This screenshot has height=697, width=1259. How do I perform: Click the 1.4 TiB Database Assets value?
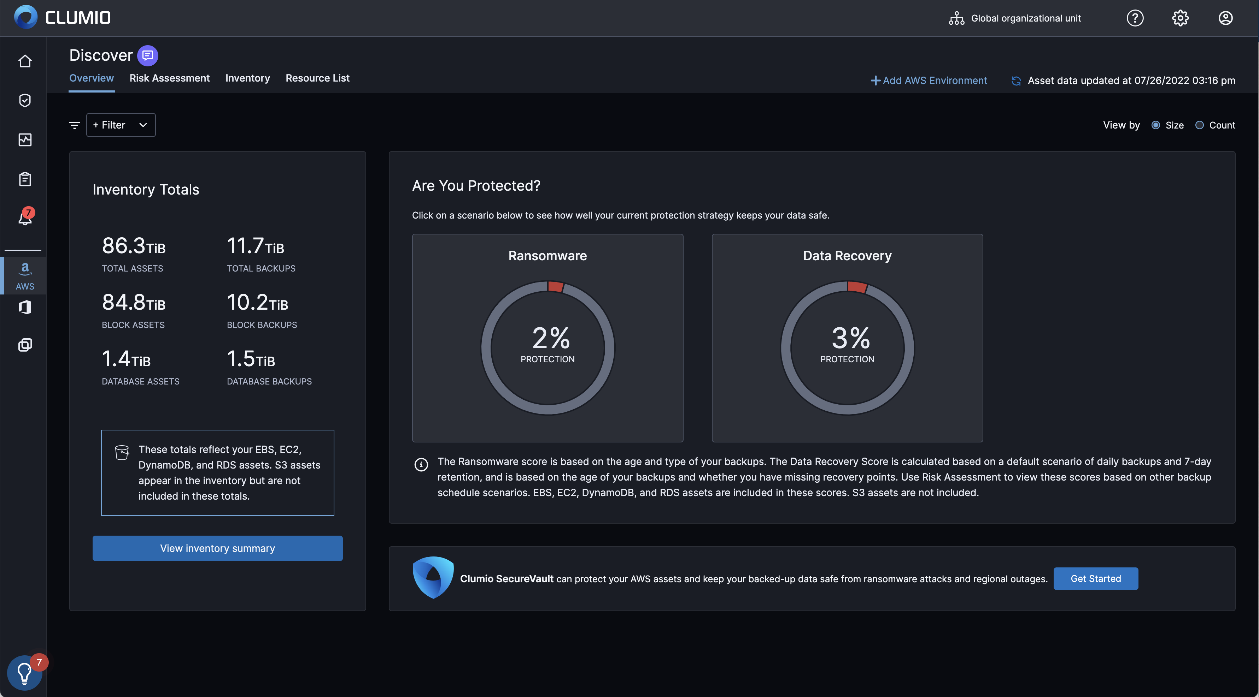tap(126, 359)
